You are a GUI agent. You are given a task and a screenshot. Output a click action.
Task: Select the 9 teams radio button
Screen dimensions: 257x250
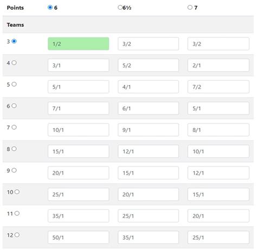(x=14, y=170)
